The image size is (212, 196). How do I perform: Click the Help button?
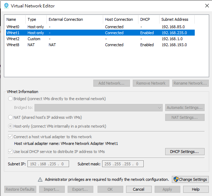pos(195,189)
